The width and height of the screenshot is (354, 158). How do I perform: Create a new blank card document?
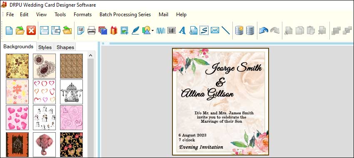[x=9, y=30]
